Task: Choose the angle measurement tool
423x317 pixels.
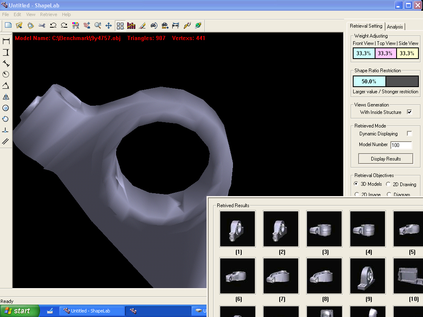Action: [6, 85]
